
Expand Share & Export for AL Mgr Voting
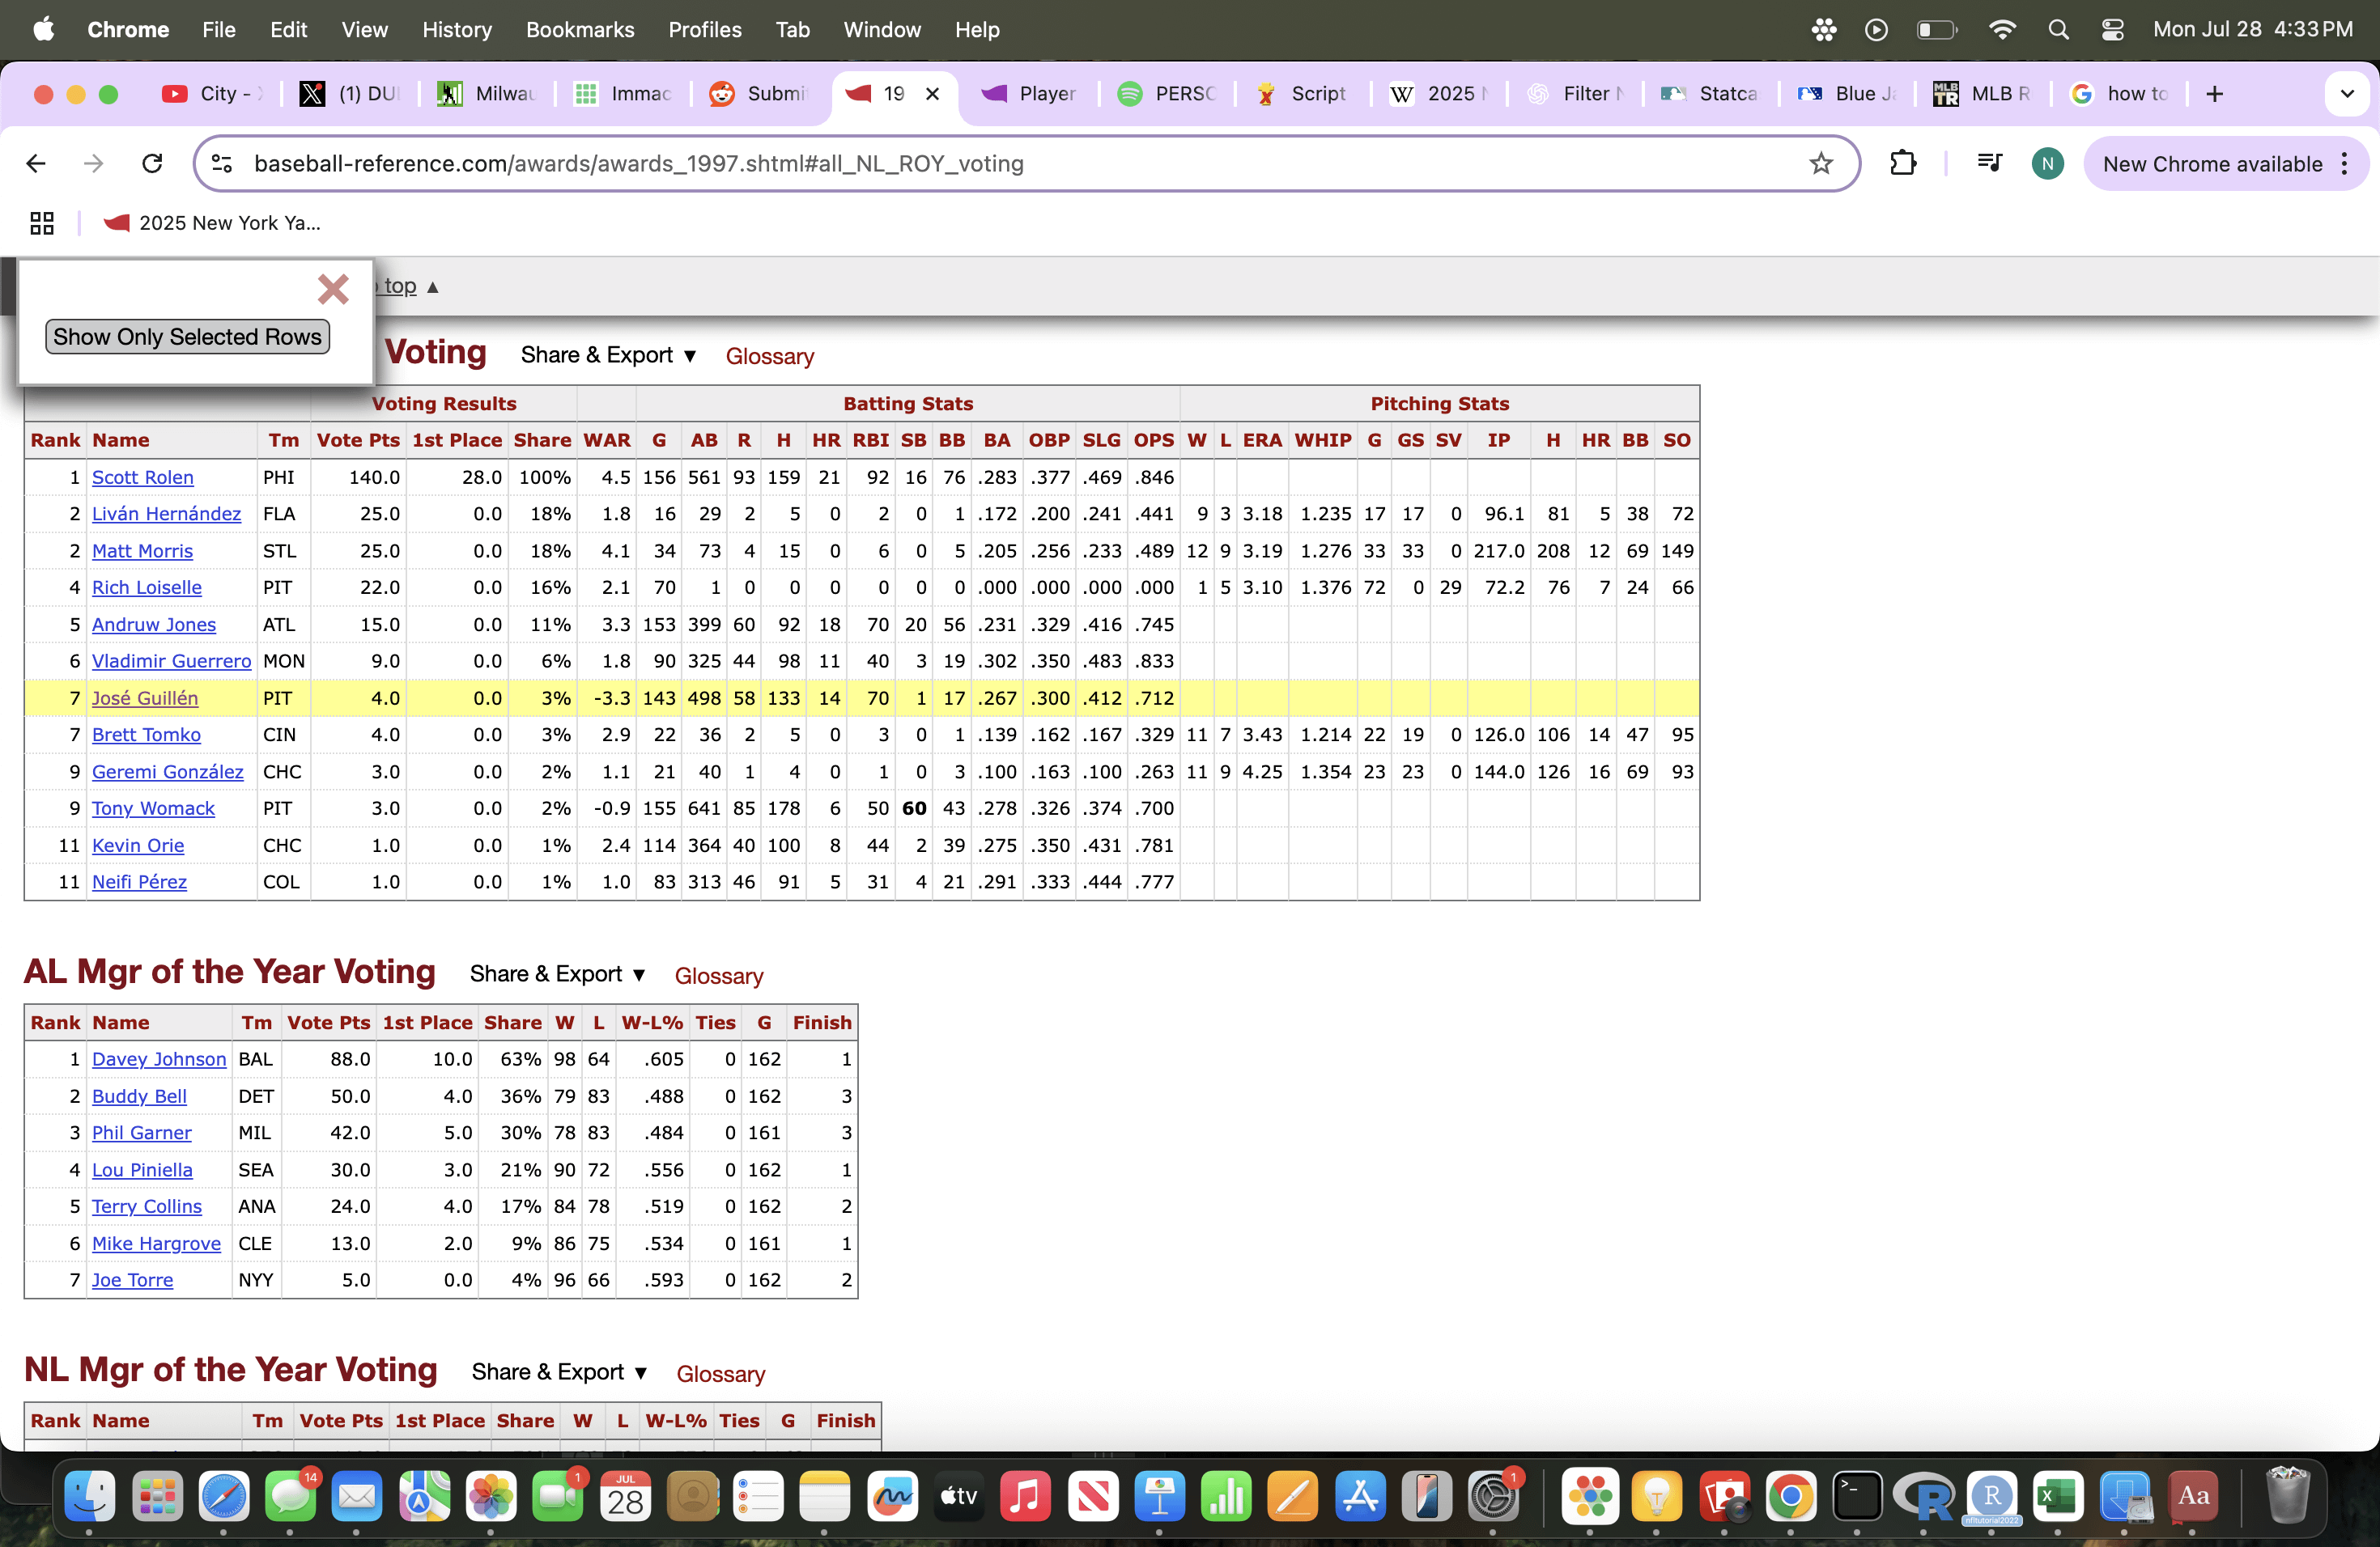558,974
